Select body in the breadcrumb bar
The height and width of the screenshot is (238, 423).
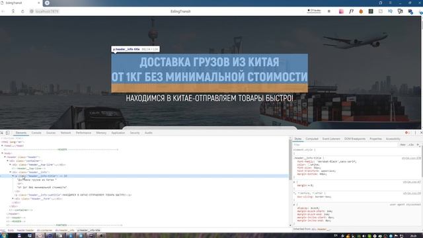11,231
